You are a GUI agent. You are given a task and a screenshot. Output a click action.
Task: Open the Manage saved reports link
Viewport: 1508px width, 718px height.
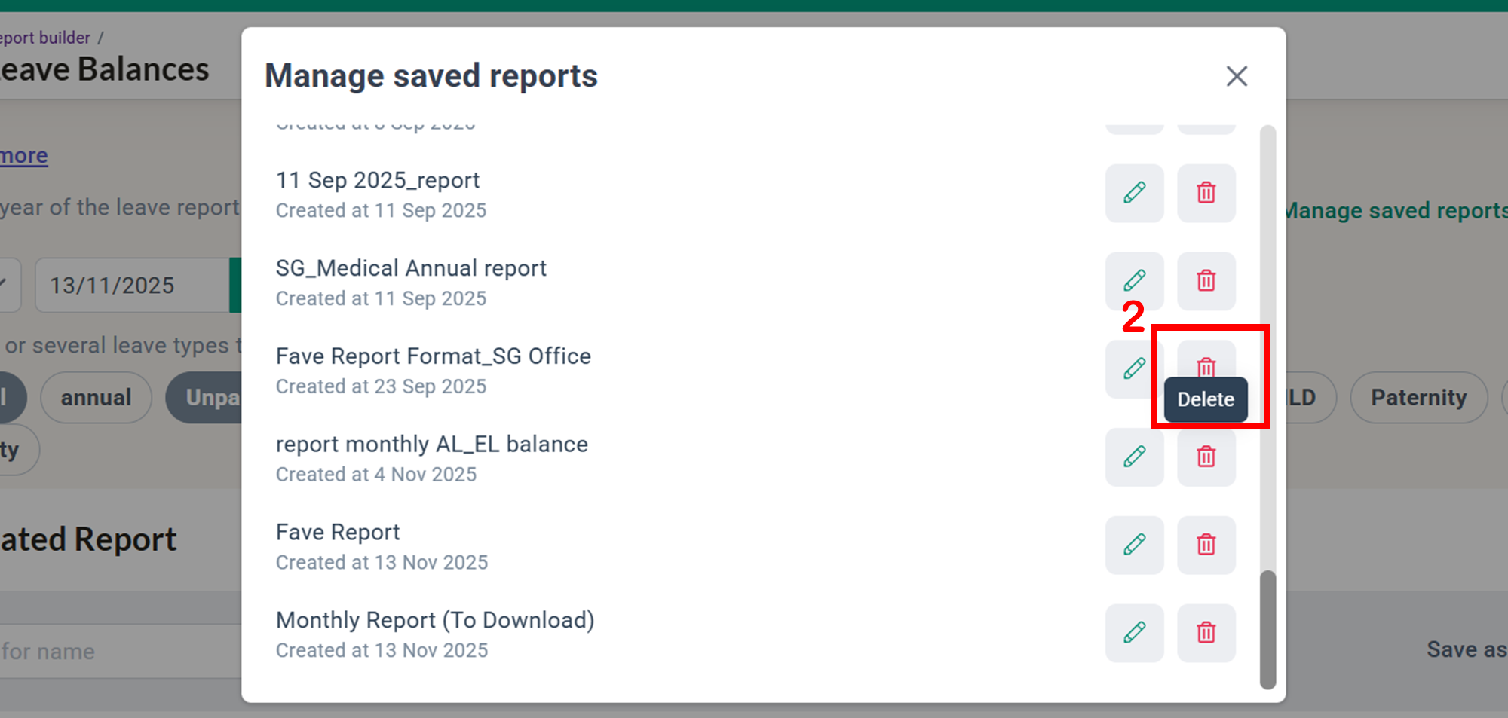click(x=1396, y=211)
